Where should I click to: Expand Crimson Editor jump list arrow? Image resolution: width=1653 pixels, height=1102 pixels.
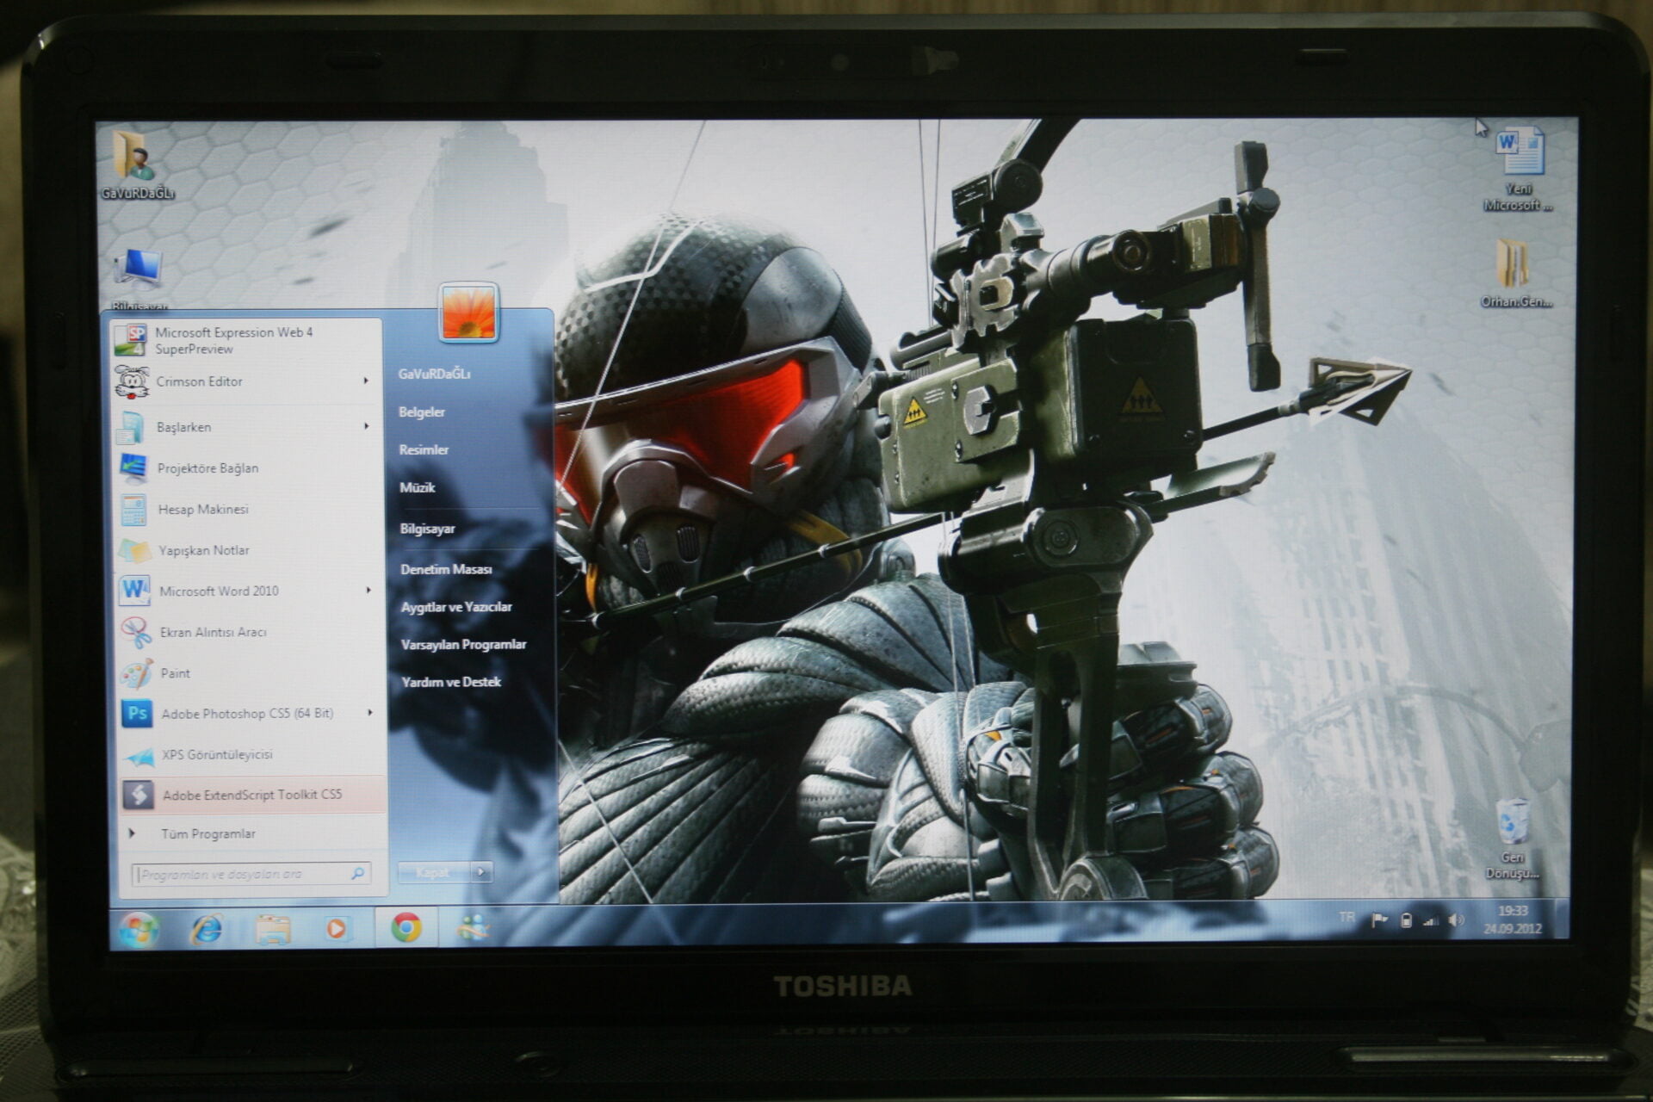[366, 381]
